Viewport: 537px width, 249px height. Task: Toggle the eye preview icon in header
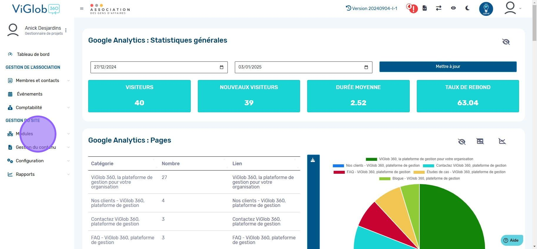coord(453,8)
